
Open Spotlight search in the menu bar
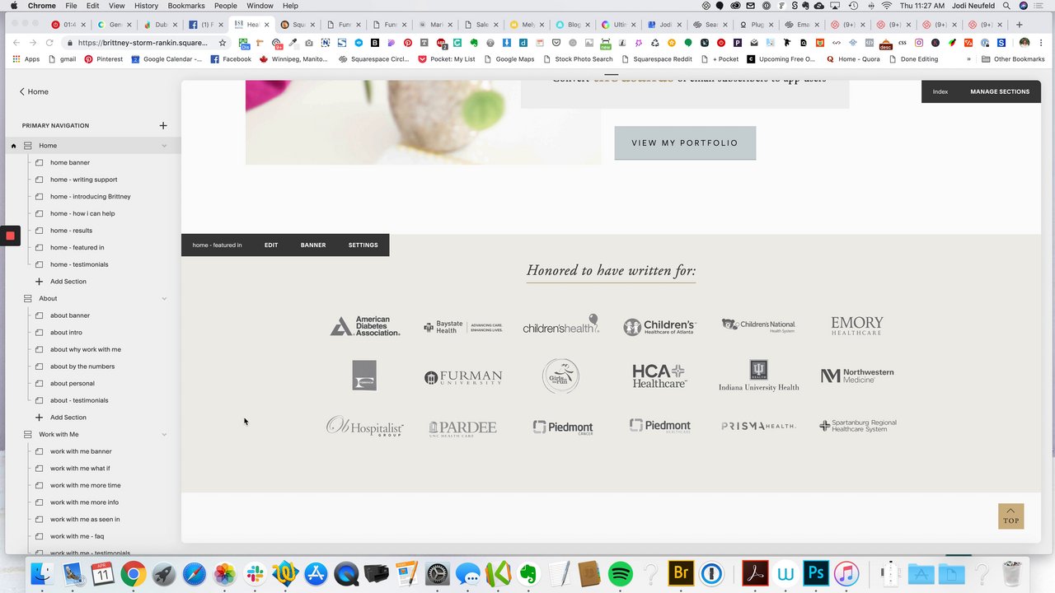pyautogui.click(x=1006, y=6)
